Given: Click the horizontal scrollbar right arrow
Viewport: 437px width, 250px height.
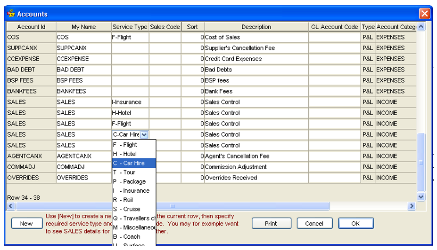Looking at the screenshot, I should click(x=412, y=206).
